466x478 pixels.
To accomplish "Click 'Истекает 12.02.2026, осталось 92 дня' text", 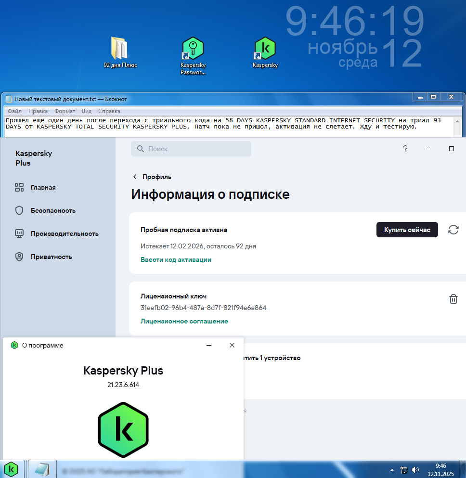I will (198, 246).
